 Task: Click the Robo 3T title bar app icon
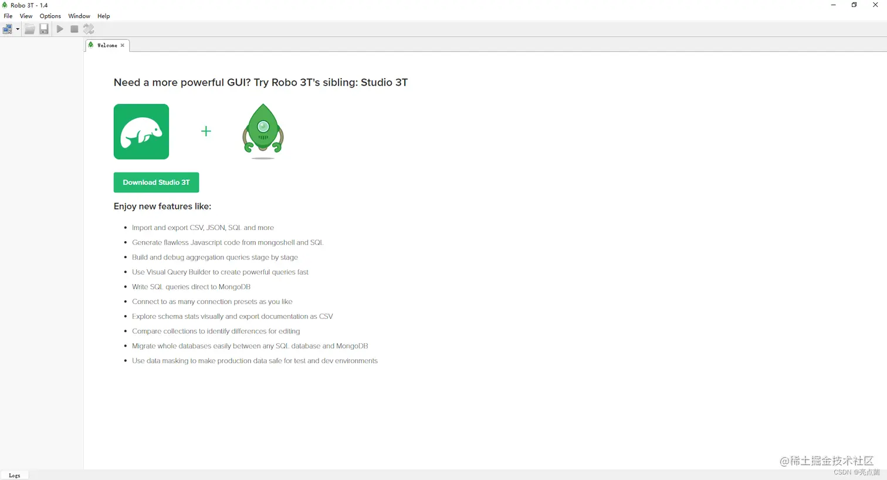click(5, 5)
